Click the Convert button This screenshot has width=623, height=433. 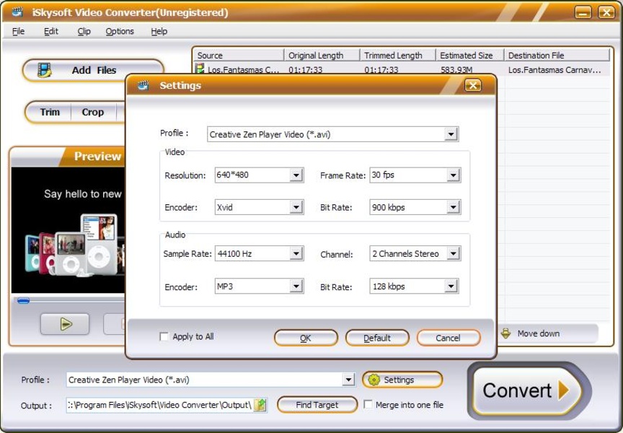point(527,390)
